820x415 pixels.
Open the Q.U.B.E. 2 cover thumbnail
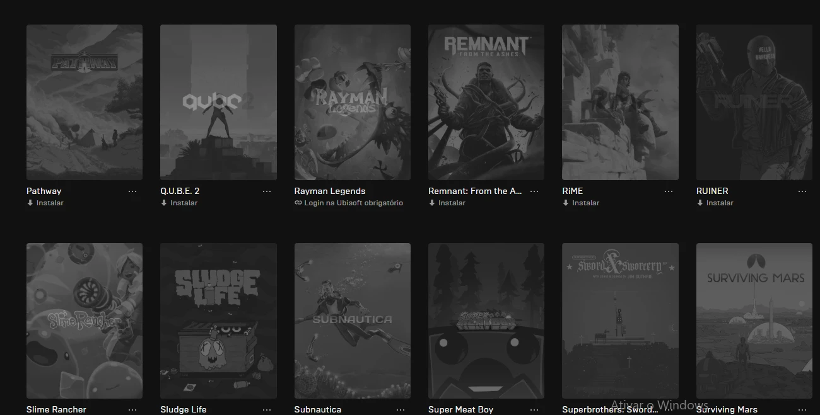point(218,102)
